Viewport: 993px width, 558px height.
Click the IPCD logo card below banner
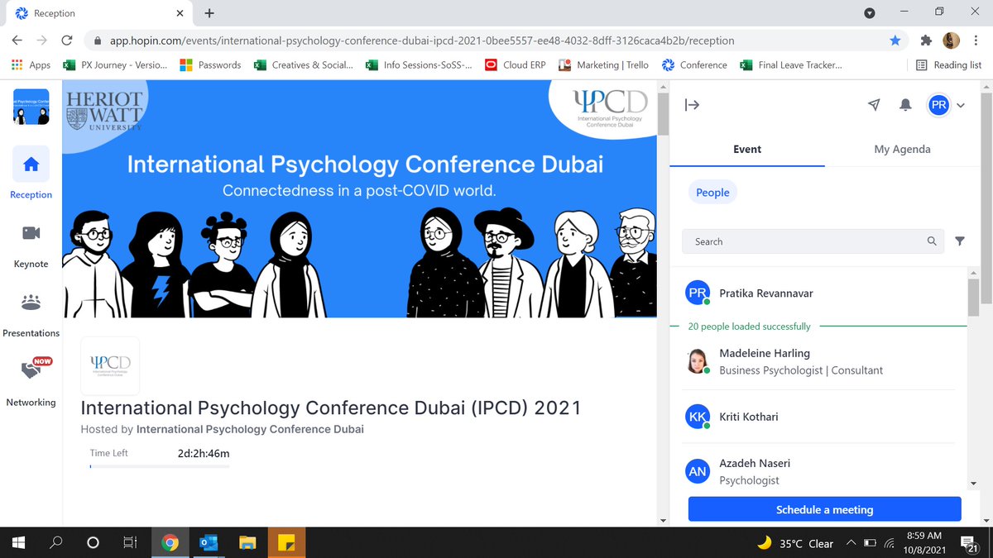(x=110, y=365)
